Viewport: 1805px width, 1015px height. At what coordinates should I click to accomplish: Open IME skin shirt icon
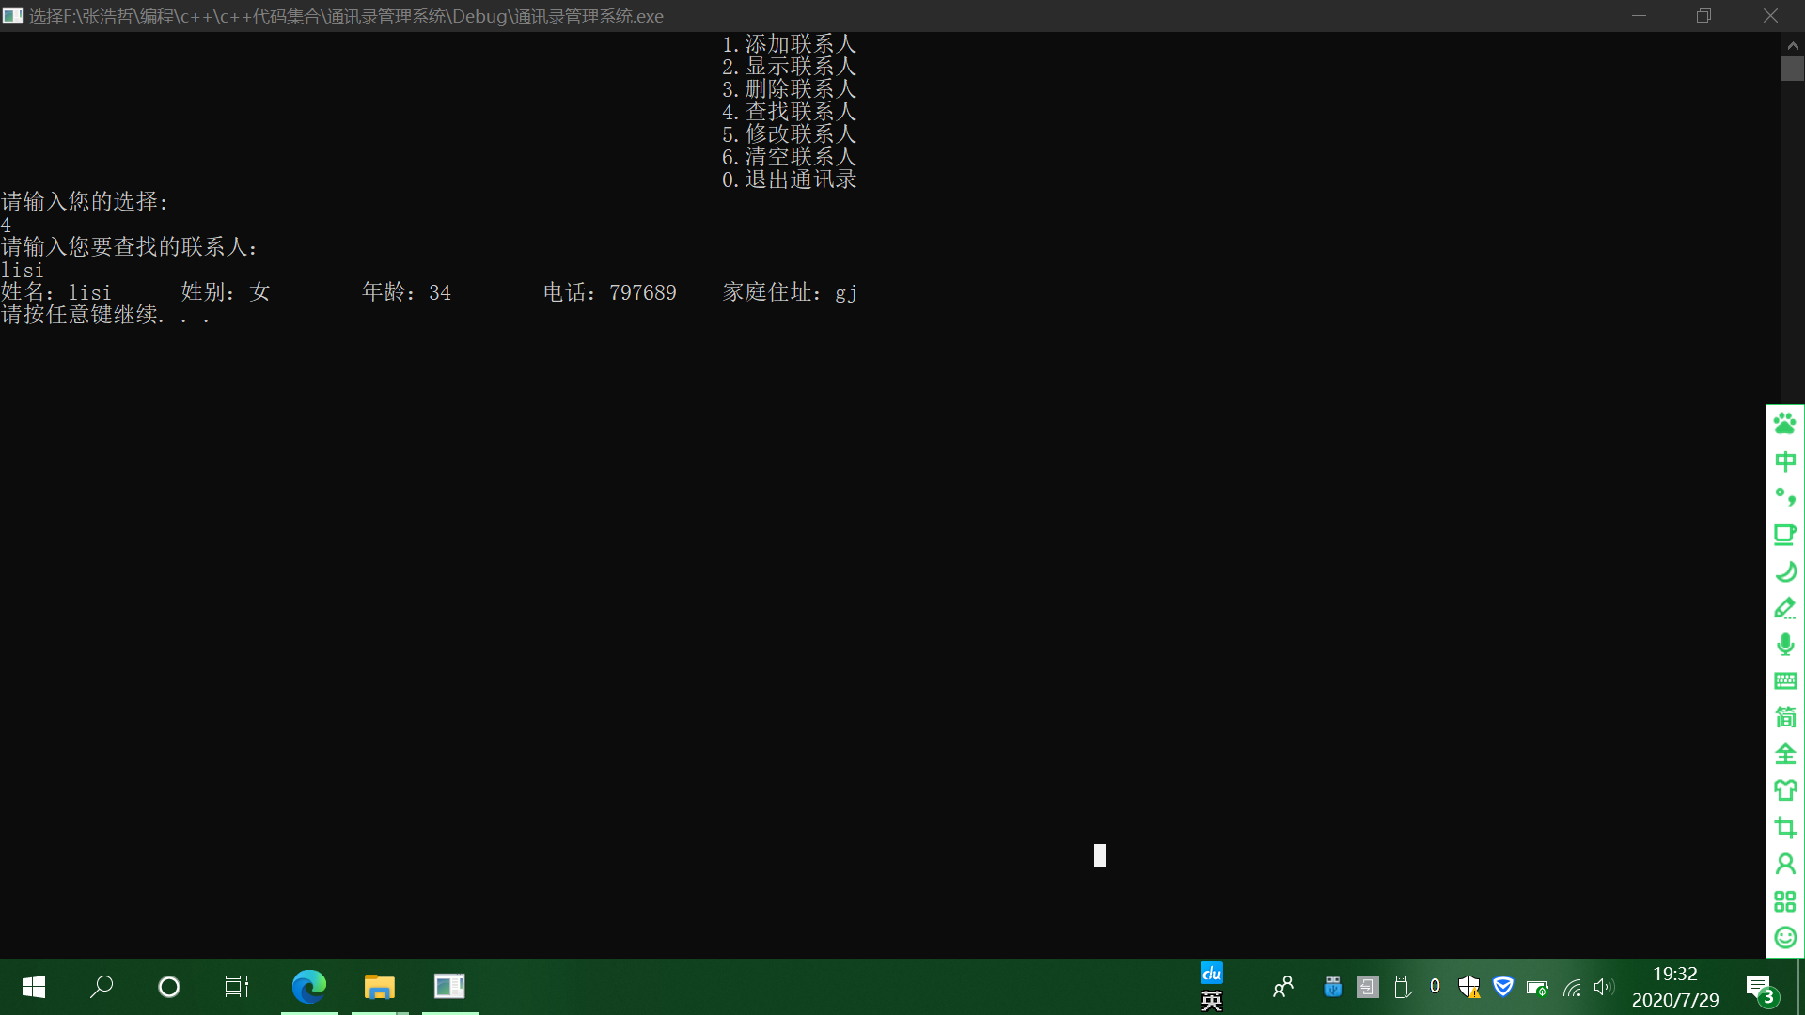pos(1784,790)
